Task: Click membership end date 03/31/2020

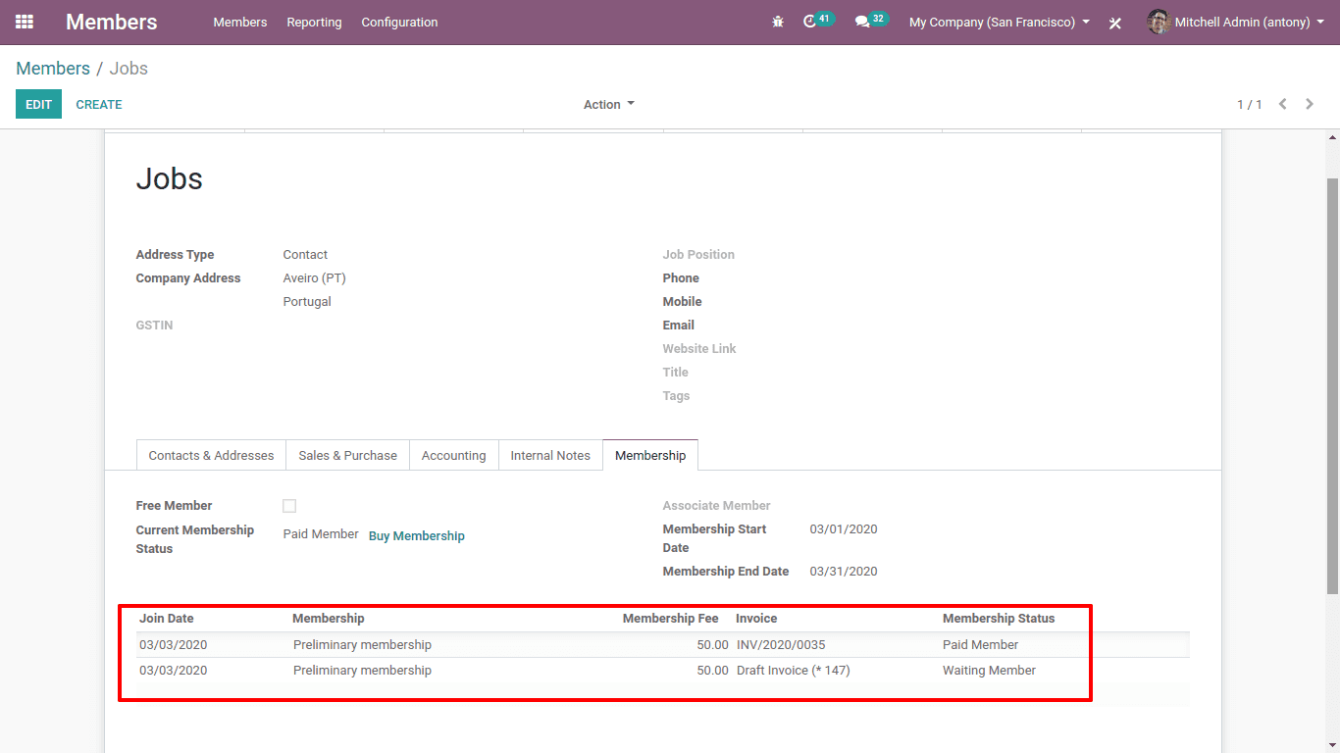Action: (x=844, y=572)
